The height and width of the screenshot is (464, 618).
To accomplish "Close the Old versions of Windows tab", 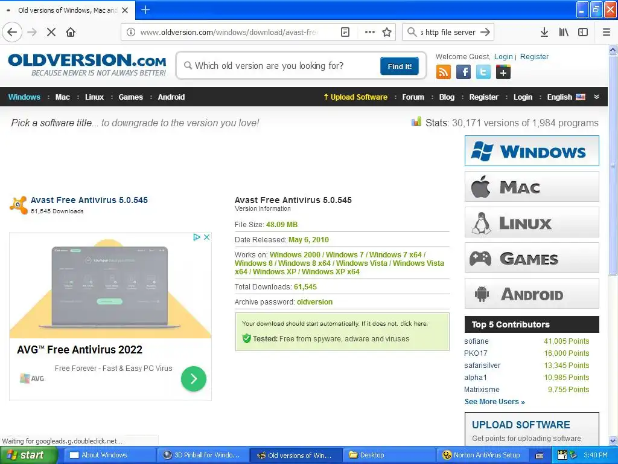I will (x=125, y=10).
